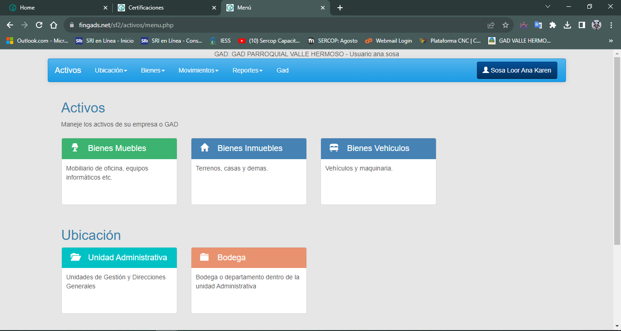Viewport: 621px width, 331px height.
Task: Open the Movimientos dropdown menu
Action: click(198, 70)
